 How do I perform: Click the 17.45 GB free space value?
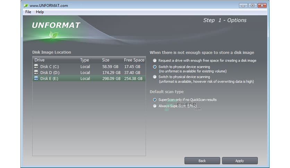click(x=132, y=67)
